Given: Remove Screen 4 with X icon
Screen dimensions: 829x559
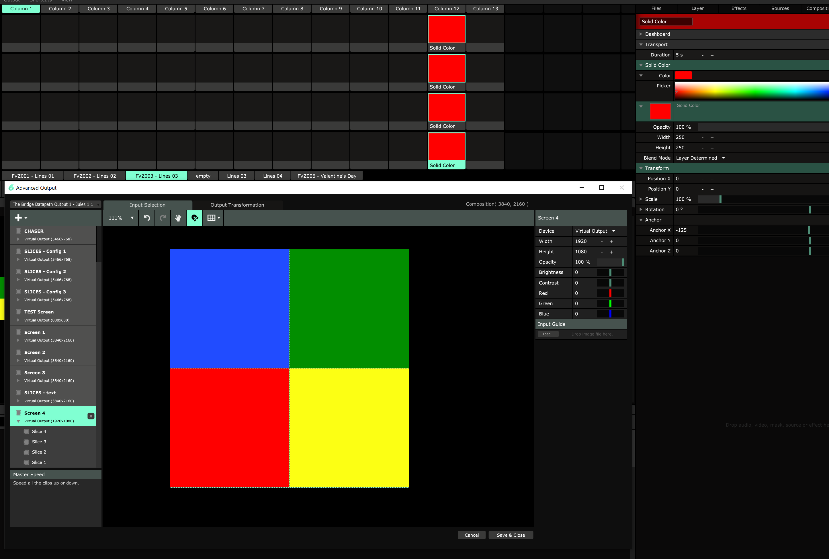Looking at the screenshot, I should 91,416.
